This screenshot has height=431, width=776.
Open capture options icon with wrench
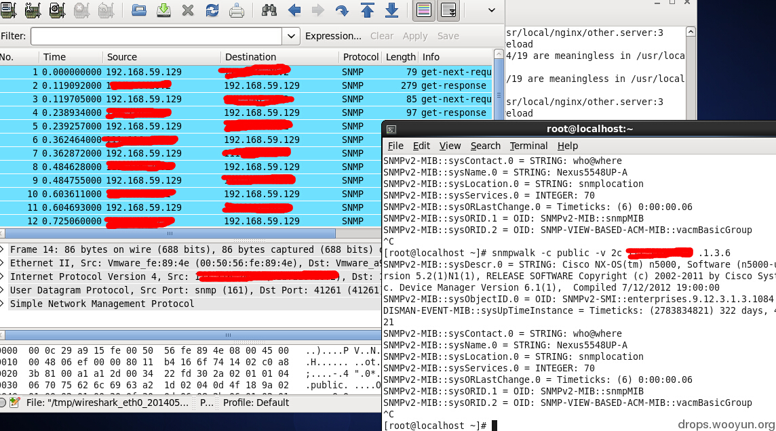click(33, 10)
